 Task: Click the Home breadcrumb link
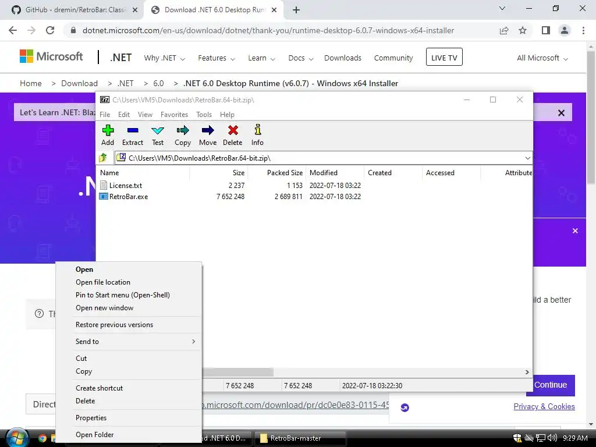coord(31,83)
